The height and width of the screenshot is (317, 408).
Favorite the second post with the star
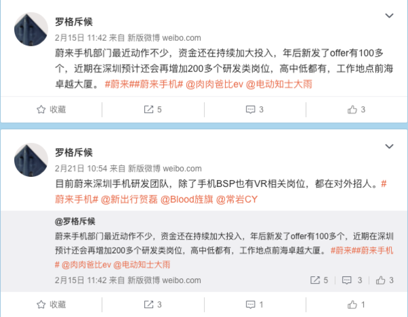(51, 305)
